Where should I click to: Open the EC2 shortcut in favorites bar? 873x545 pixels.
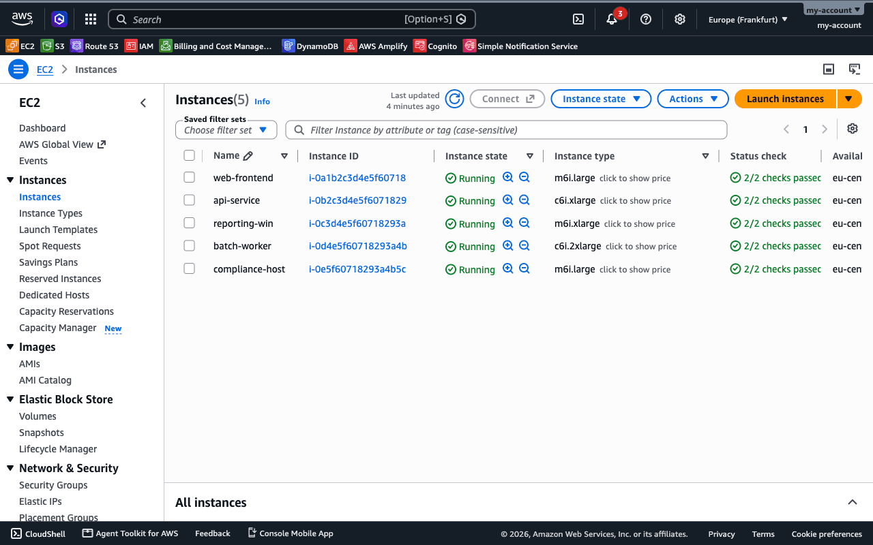click(x=20, y=46)
